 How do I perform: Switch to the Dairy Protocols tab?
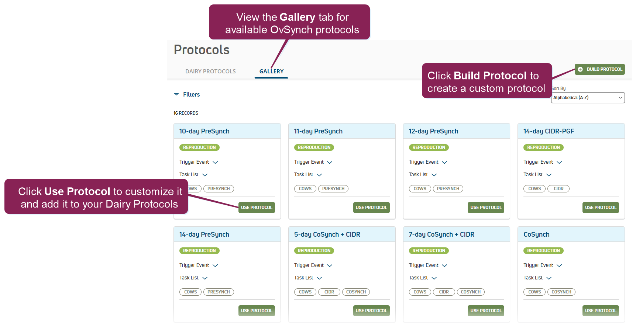tap(210, 72)
